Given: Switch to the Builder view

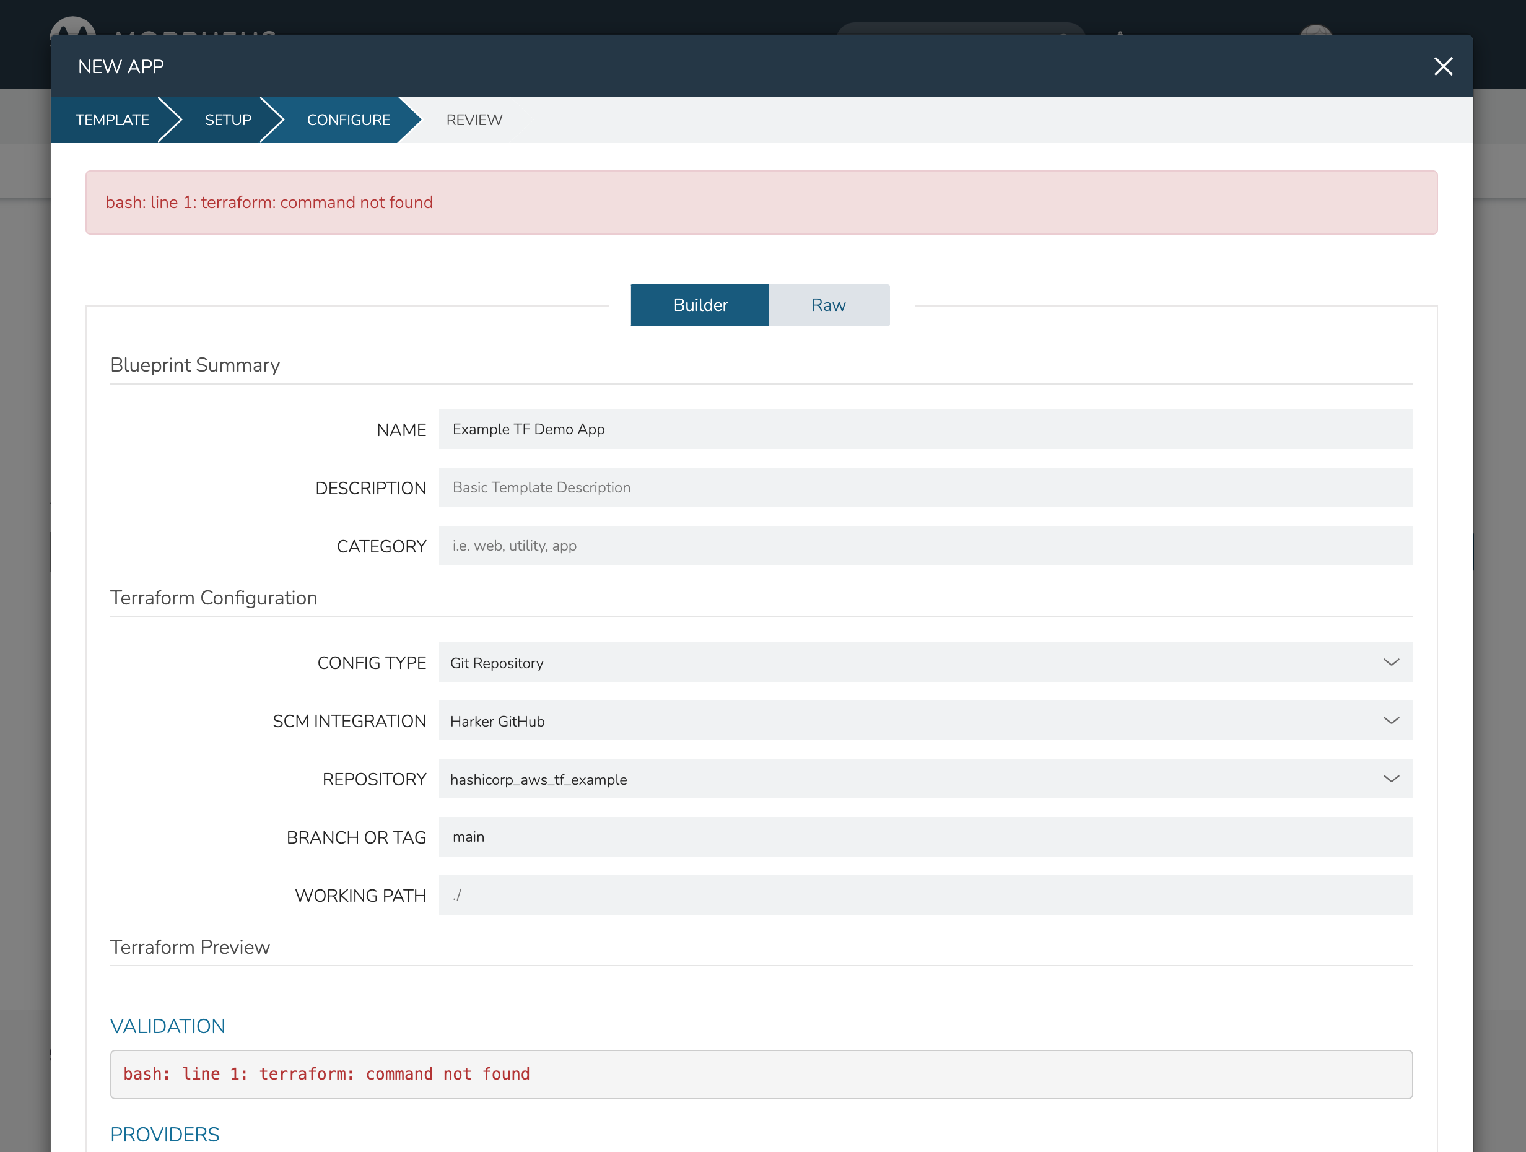Looking at the screenshot, I should [700, 305].
